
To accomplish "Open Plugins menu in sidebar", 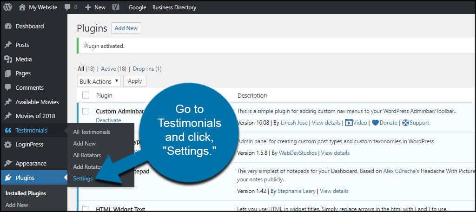I will [25, 178].
